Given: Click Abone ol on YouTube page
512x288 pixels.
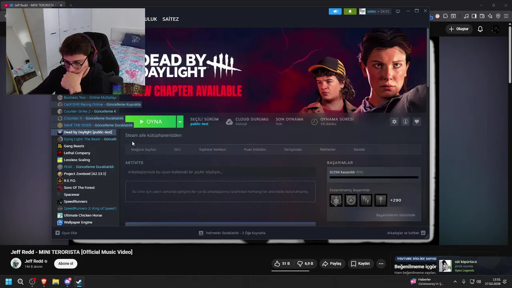Looking at the screenshot, I should [x=66, y=264].
